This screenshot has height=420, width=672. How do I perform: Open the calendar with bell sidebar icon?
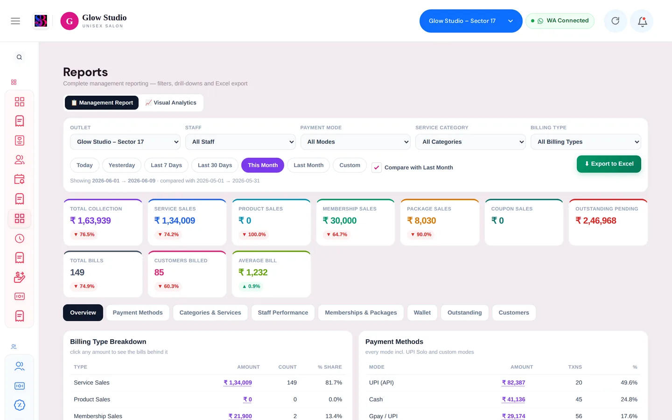click(x=20, y=179)
